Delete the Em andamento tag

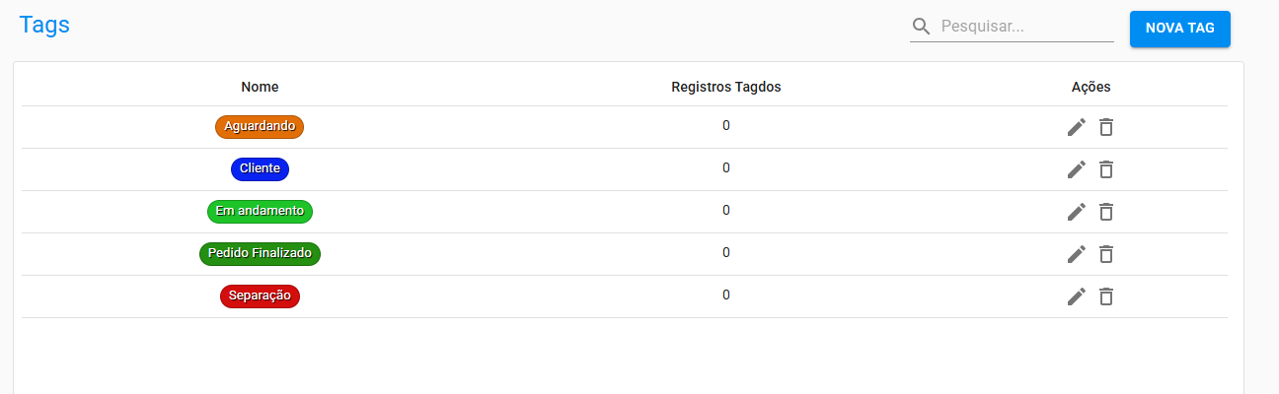click(1106, 212)
